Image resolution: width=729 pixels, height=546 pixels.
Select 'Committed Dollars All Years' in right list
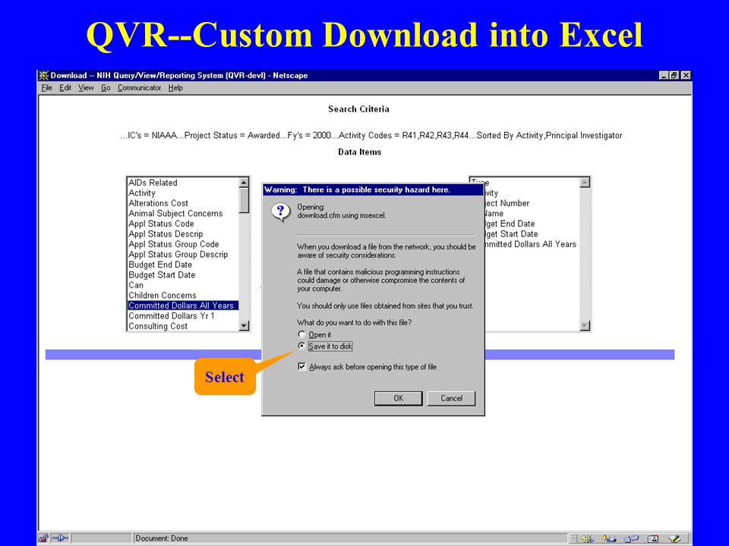531,243
